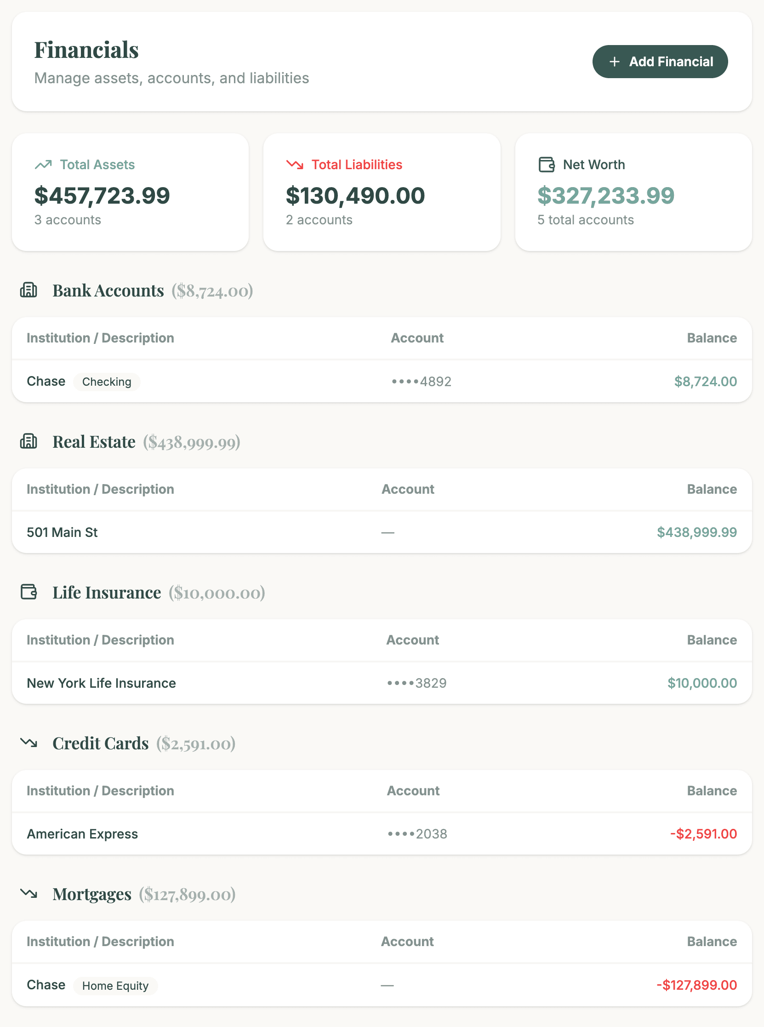Expand the Bank Accounts section header
Viewport: 764px width, 1027px height.
[108, 291]
